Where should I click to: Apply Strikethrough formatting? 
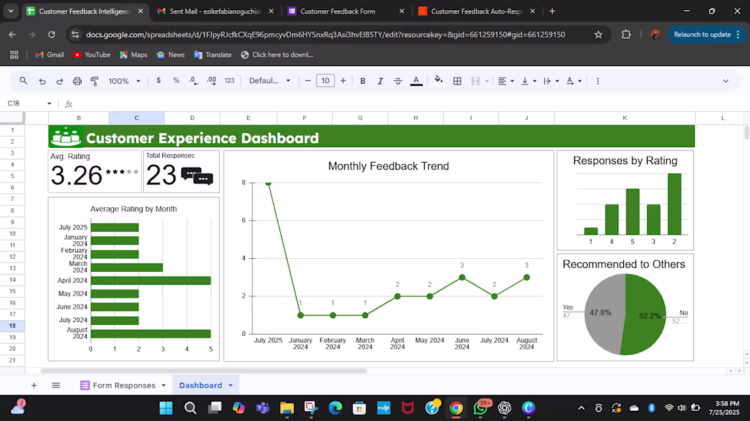[x=398, y=81]
